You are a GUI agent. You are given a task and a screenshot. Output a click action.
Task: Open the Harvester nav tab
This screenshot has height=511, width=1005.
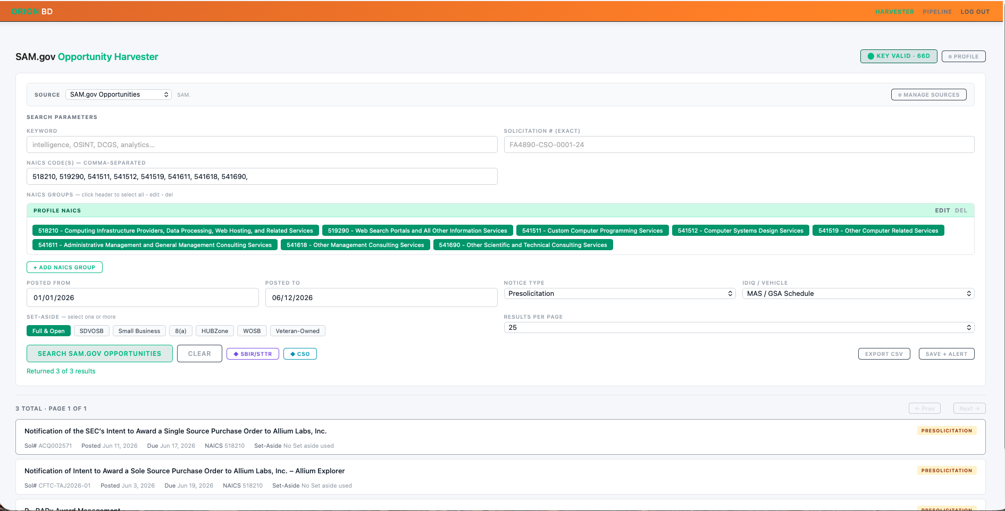[x=894, y=12]
